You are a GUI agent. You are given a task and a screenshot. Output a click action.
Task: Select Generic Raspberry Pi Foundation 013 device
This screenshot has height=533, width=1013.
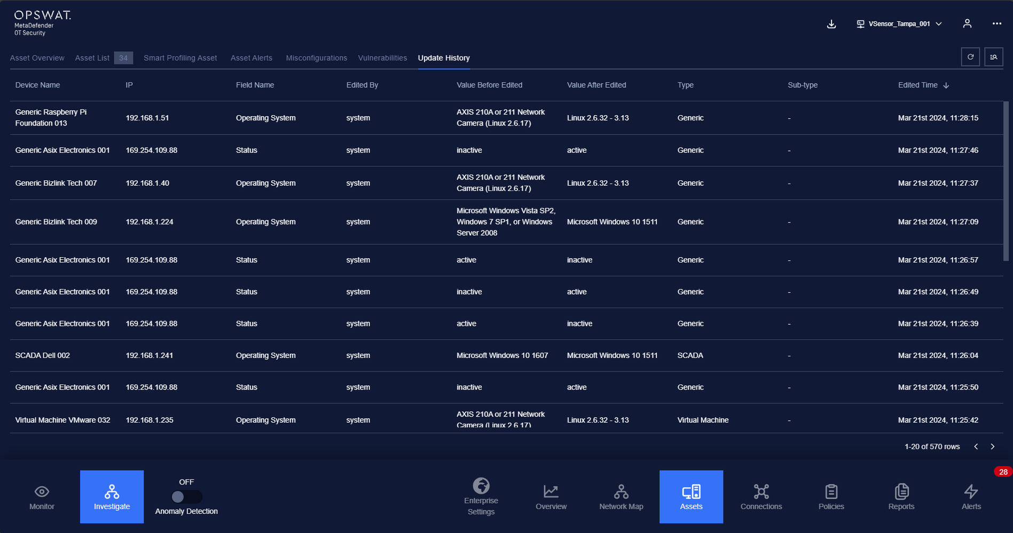[x=51, y=117]
